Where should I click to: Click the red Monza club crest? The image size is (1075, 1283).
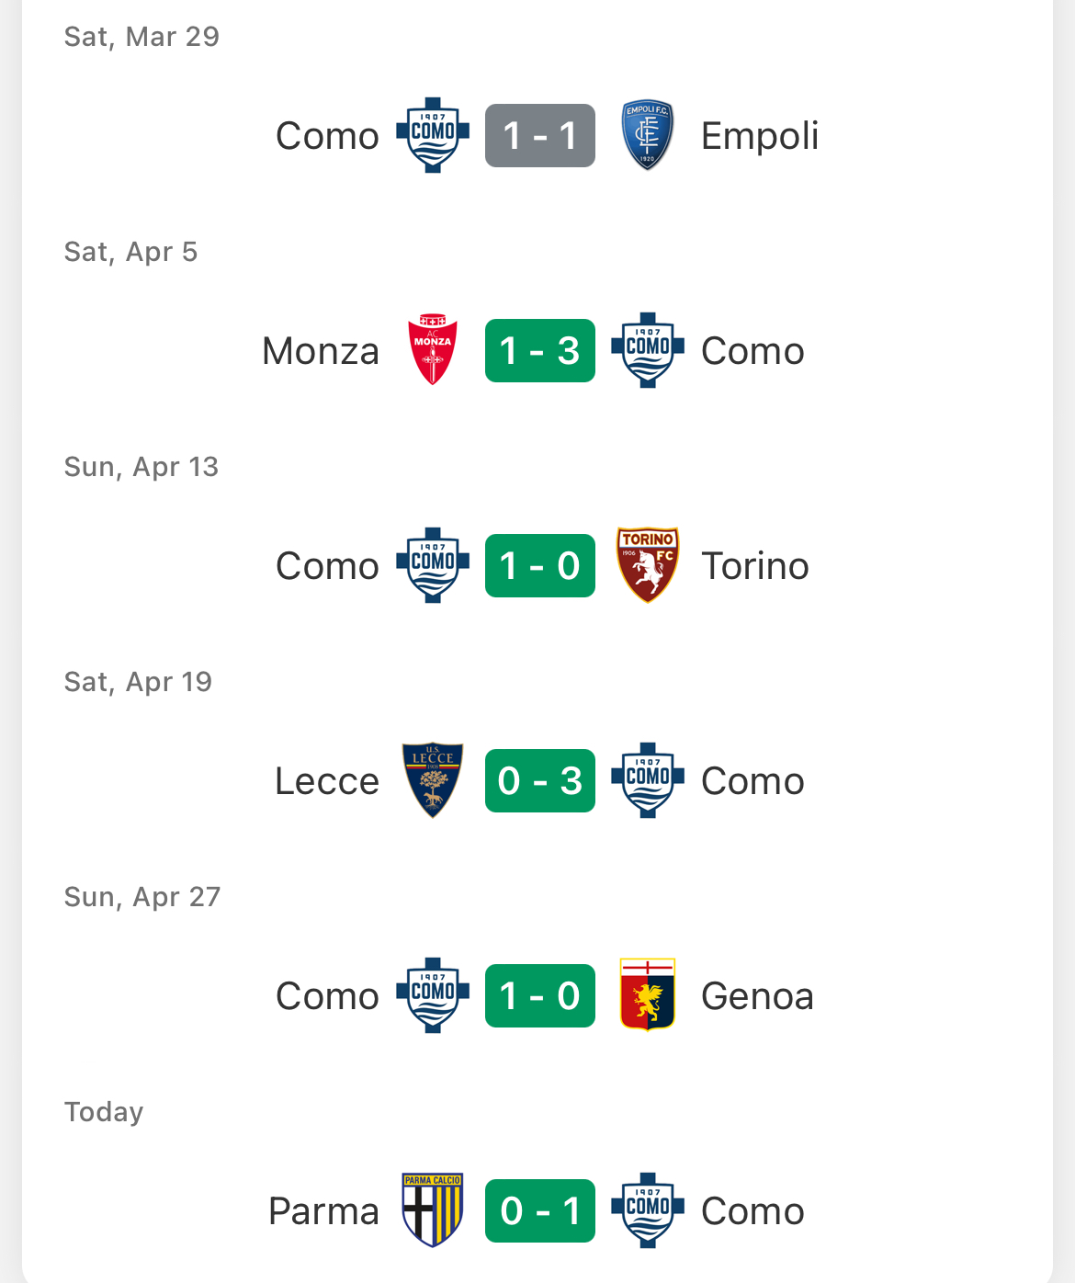433,350
